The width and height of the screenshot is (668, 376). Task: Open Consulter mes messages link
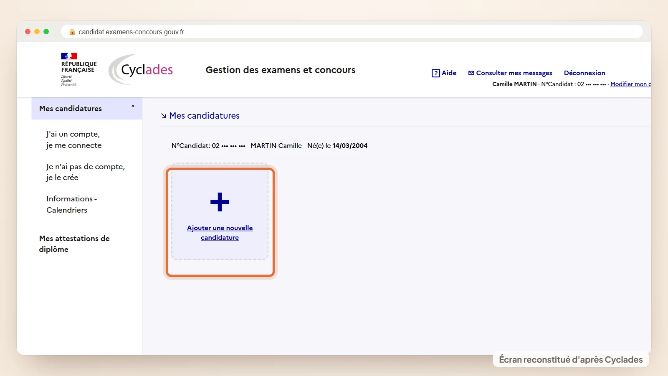514,73
